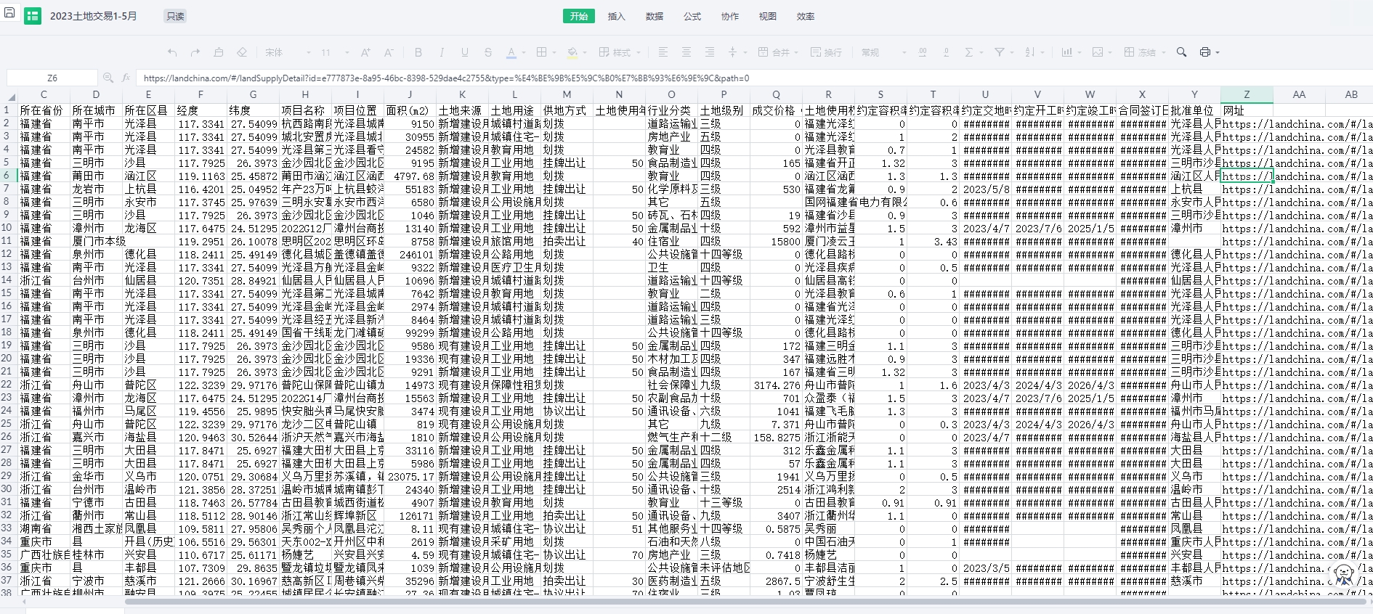The width and height of the screenshot is (1373, 614).
Task: Click the sum Σ icon
Action: 968,52
